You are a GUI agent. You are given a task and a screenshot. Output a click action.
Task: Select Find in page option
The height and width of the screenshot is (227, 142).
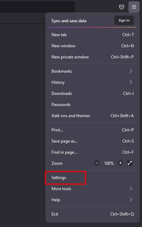point(93,152)
